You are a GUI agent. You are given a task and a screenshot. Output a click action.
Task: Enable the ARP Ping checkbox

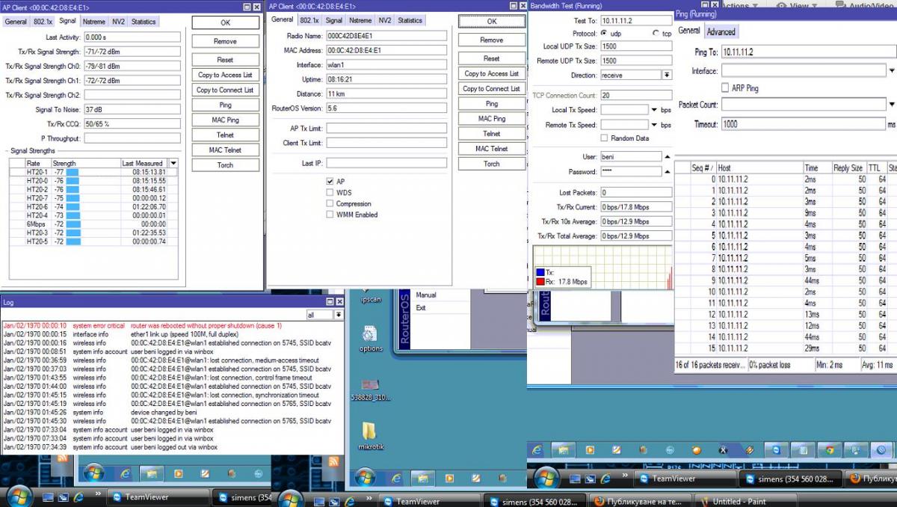click(725, 88)
